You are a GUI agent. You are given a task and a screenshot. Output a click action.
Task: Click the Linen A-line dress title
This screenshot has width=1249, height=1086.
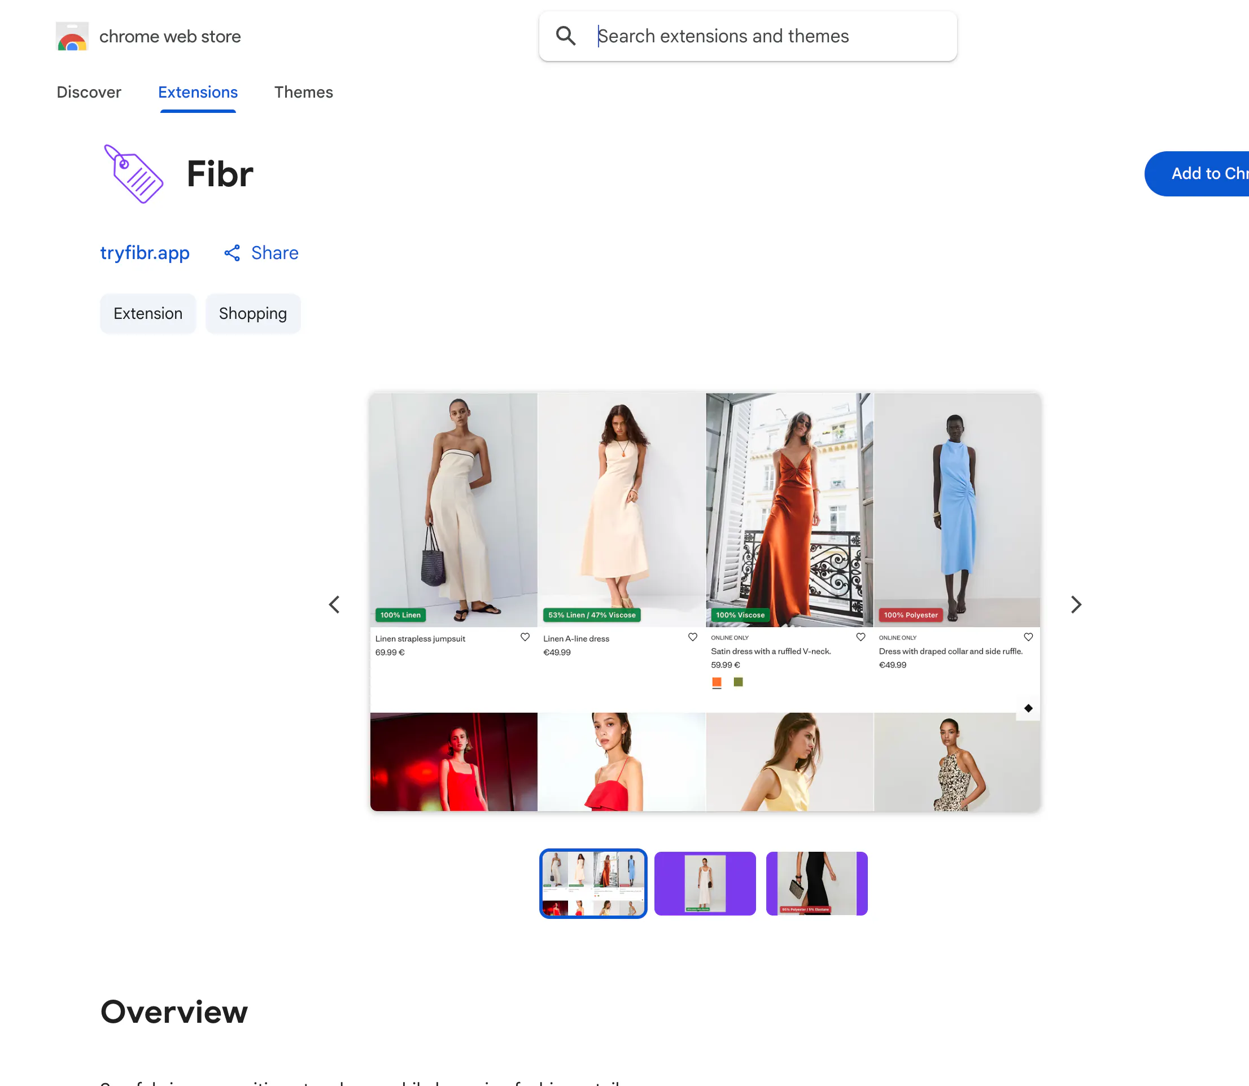click(576, 639)
